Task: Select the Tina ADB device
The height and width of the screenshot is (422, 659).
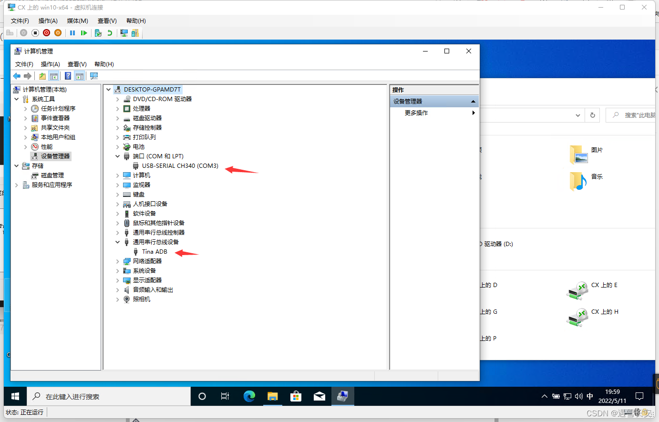Action: point(154,252)
